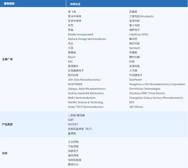This screenshot has width=188, height=168.
Task: Click the NCEPOWER vendor entry
Action: tap(75, 84)
